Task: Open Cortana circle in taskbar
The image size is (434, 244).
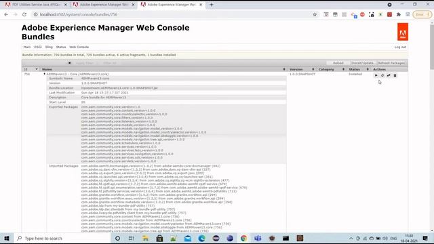Action: point(117,238)
